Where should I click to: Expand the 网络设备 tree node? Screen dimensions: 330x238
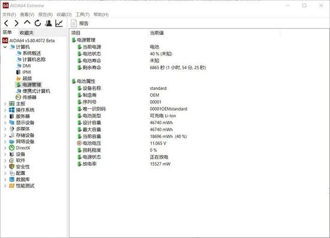[x=5, y=142]
